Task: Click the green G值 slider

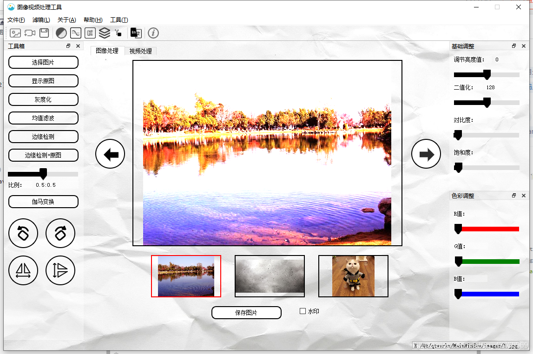Action: [x=487, y=261]
